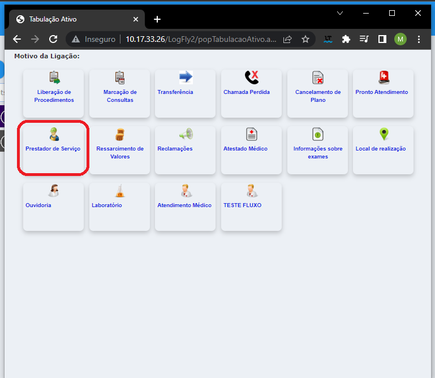Open Marcação de Consultas link
435x378 pixels.
[x=120, y=96]
